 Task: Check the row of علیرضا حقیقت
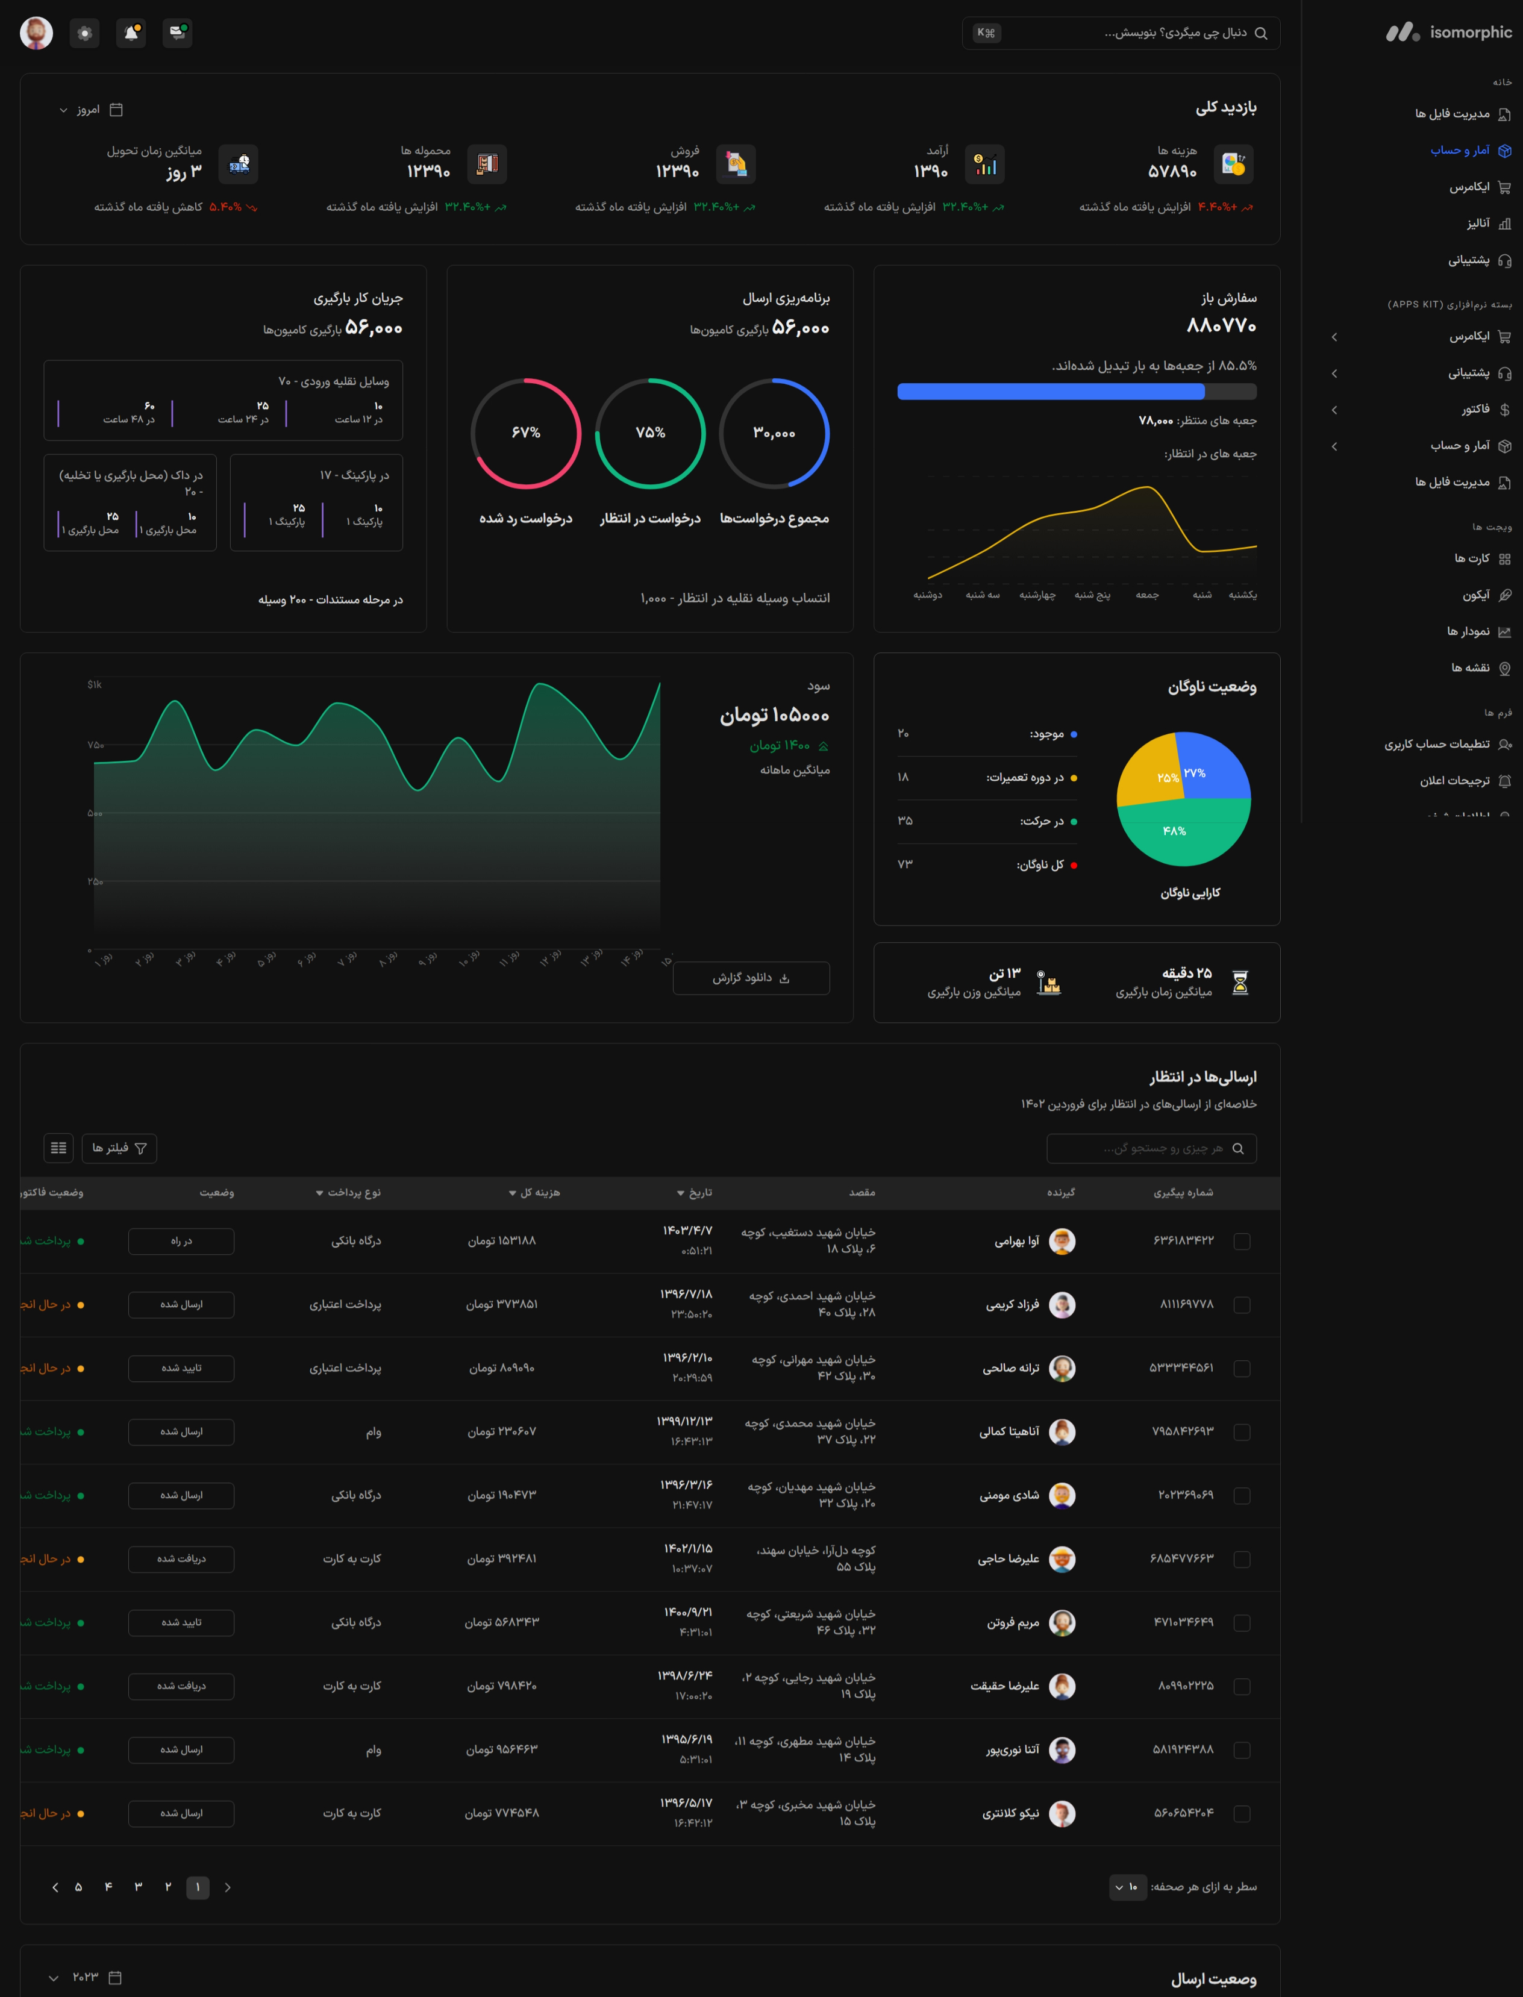tap(1242, 1686)
